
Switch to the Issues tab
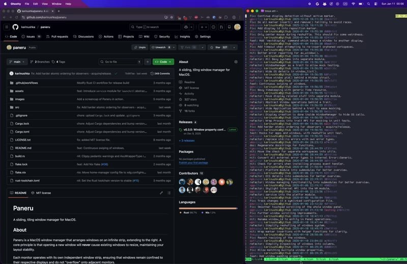pyautogui.click(x=31, y=37)
